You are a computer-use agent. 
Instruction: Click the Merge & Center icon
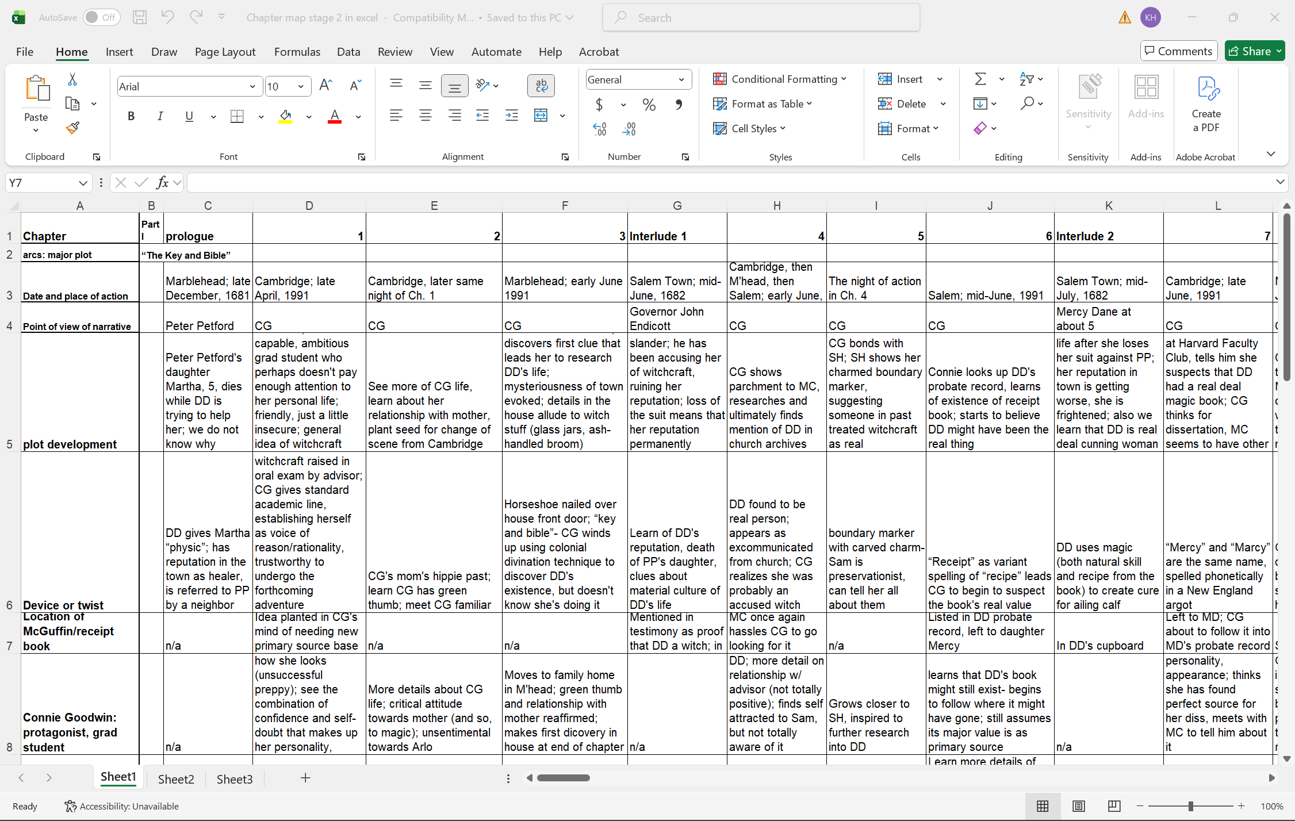(x=541, y=116)
